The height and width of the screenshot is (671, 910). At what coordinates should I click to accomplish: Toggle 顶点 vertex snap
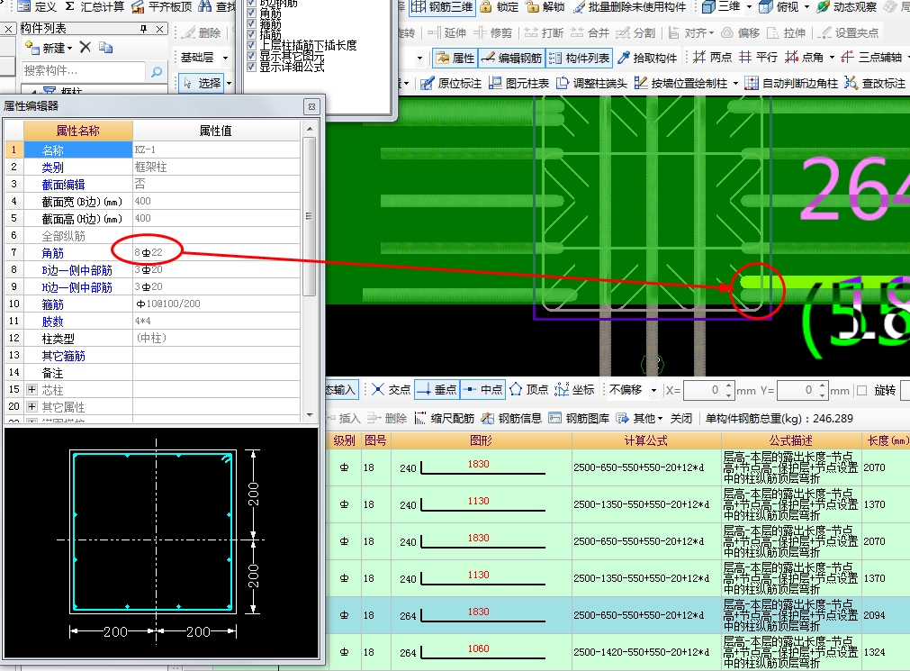click(x=528, y=389)
